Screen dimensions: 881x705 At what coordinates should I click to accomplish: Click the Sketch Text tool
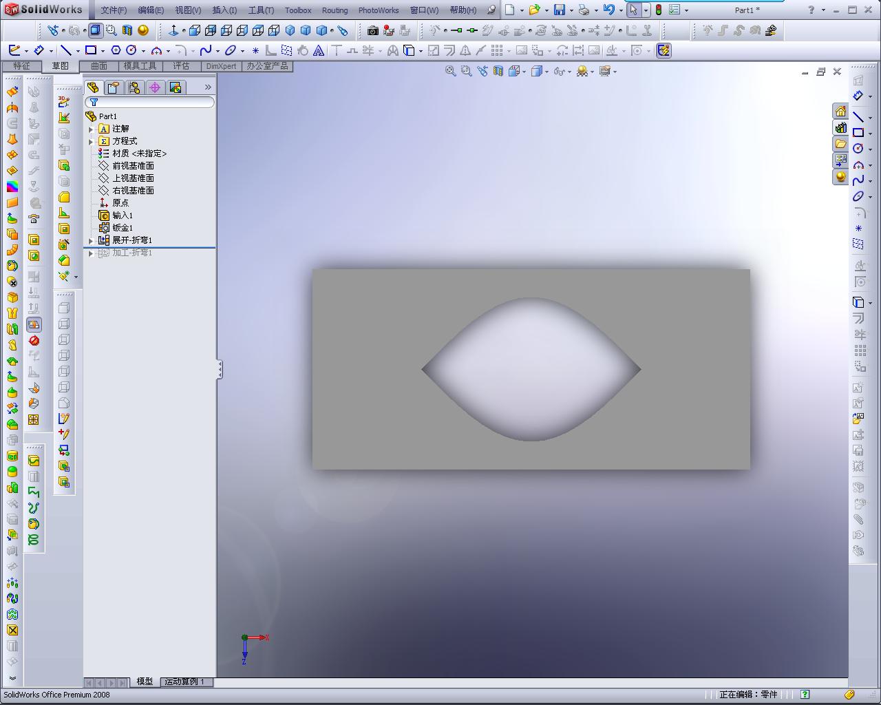319,50
